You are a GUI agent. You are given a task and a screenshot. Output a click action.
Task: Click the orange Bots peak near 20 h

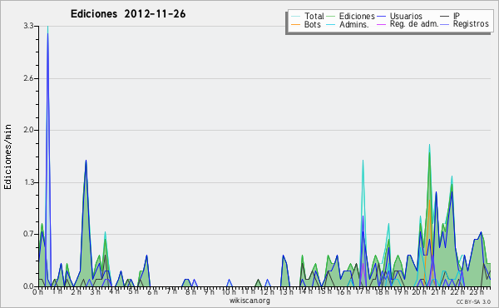pos(430,201)
